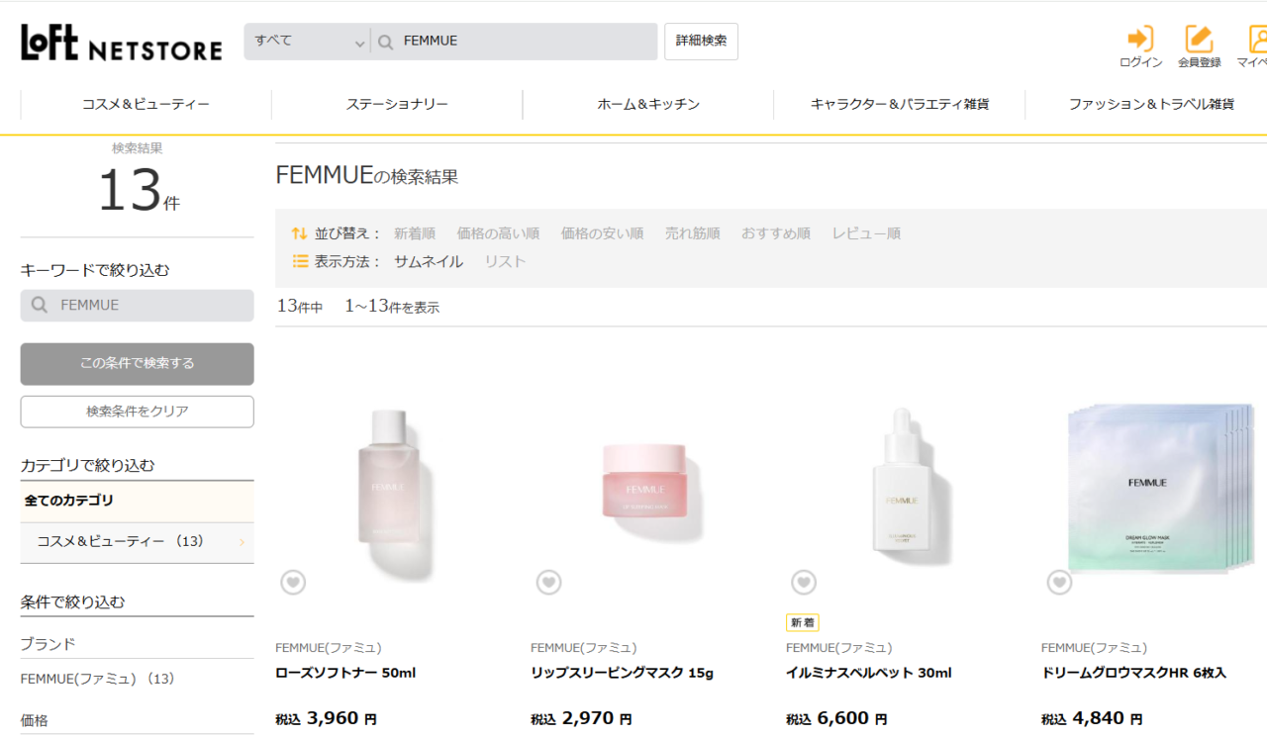Sort by おすすめ順
The width and height of the screenshot is (1267, 736).
776,233
